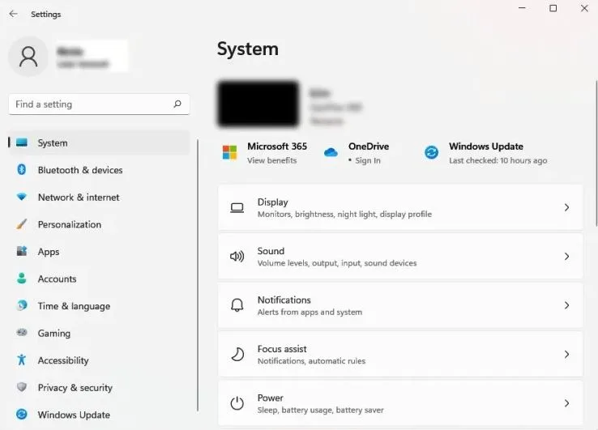
Task: Click the Personalization paintbrush icon
Action: pyautogui.click(x=22, y=224)
